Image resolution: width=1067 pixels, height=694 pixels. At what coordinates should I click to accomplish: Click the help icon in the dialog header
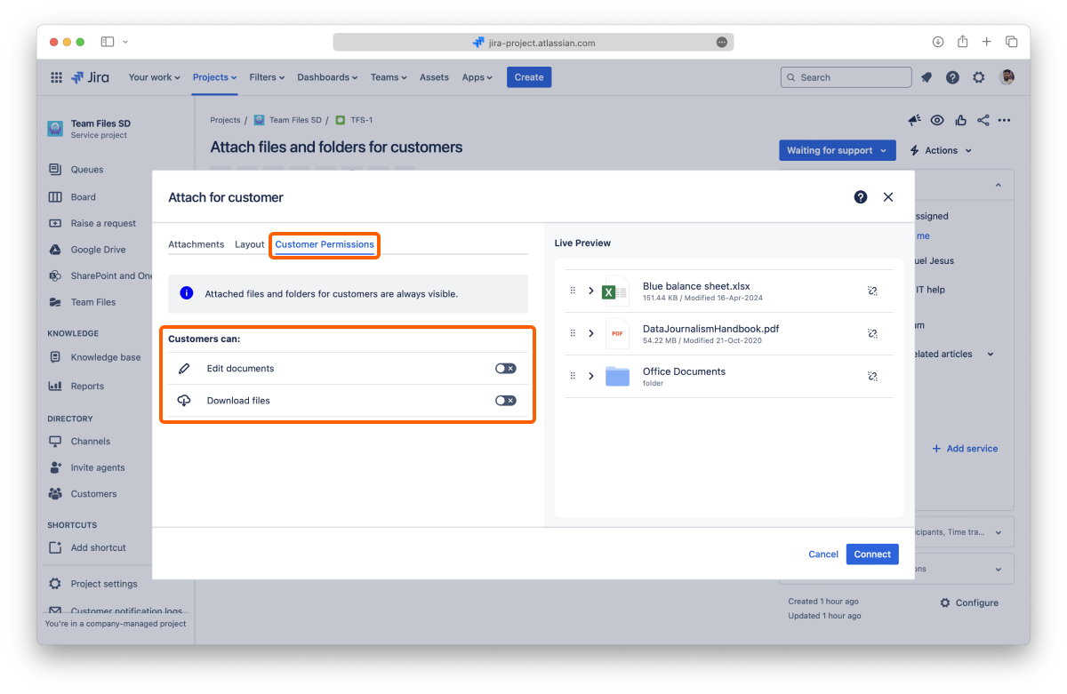pyautogui.click(x=860, y=197)
